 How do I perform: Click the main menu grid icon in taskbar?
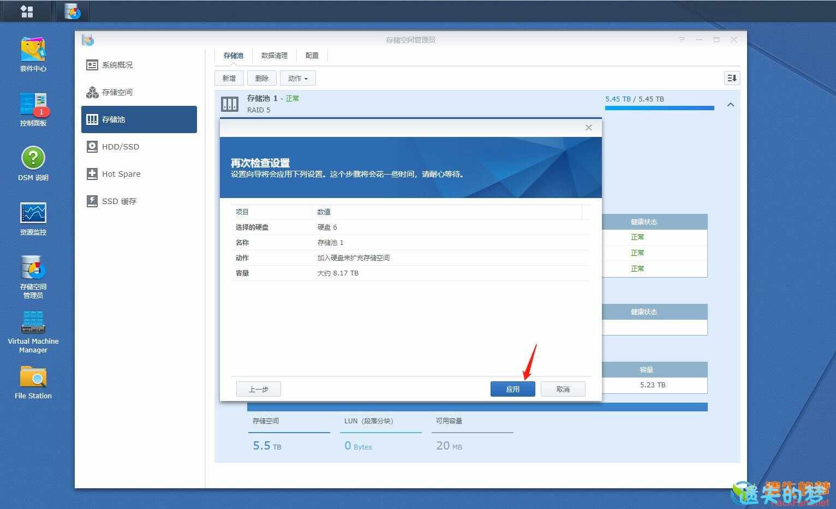[x=27, y=11]
